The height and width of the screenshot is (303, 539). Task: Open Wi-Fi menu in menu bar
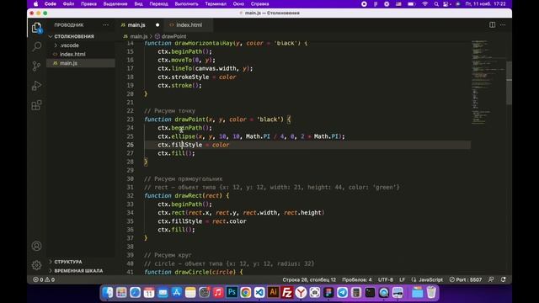coord(425,4)
